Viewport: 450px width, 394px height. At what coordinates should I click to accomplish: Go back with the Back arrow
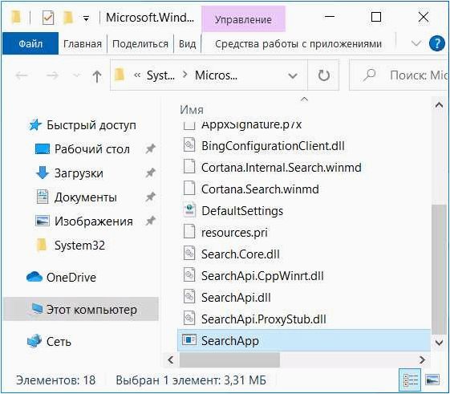(x=22, y=75)
